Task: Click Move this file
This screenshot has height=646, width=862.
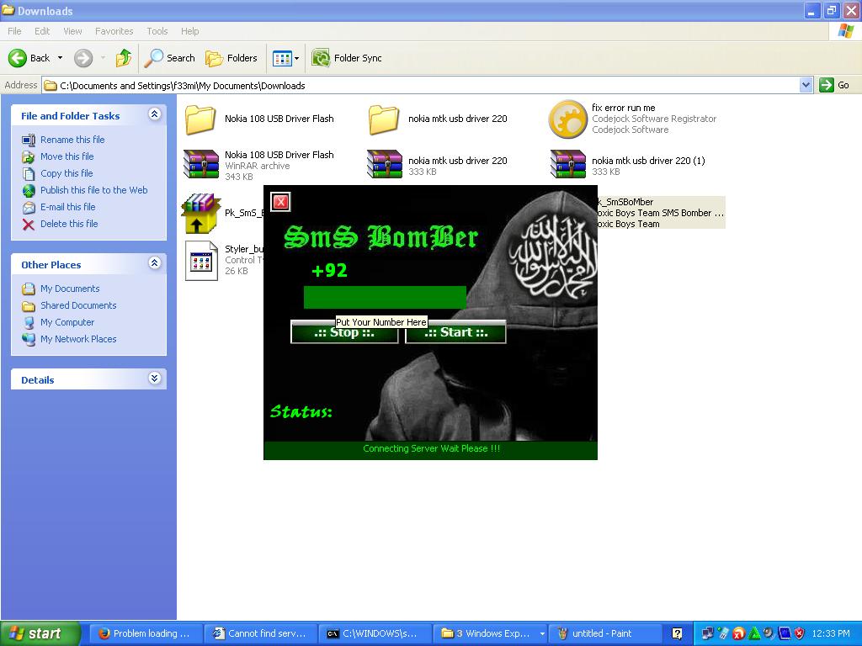Action: 67,156
